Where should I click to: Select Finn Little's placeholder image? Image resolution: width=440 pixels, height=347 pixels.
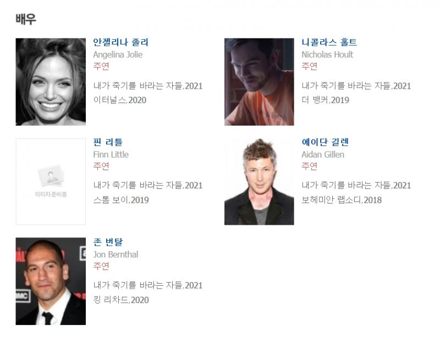(51, 182)
